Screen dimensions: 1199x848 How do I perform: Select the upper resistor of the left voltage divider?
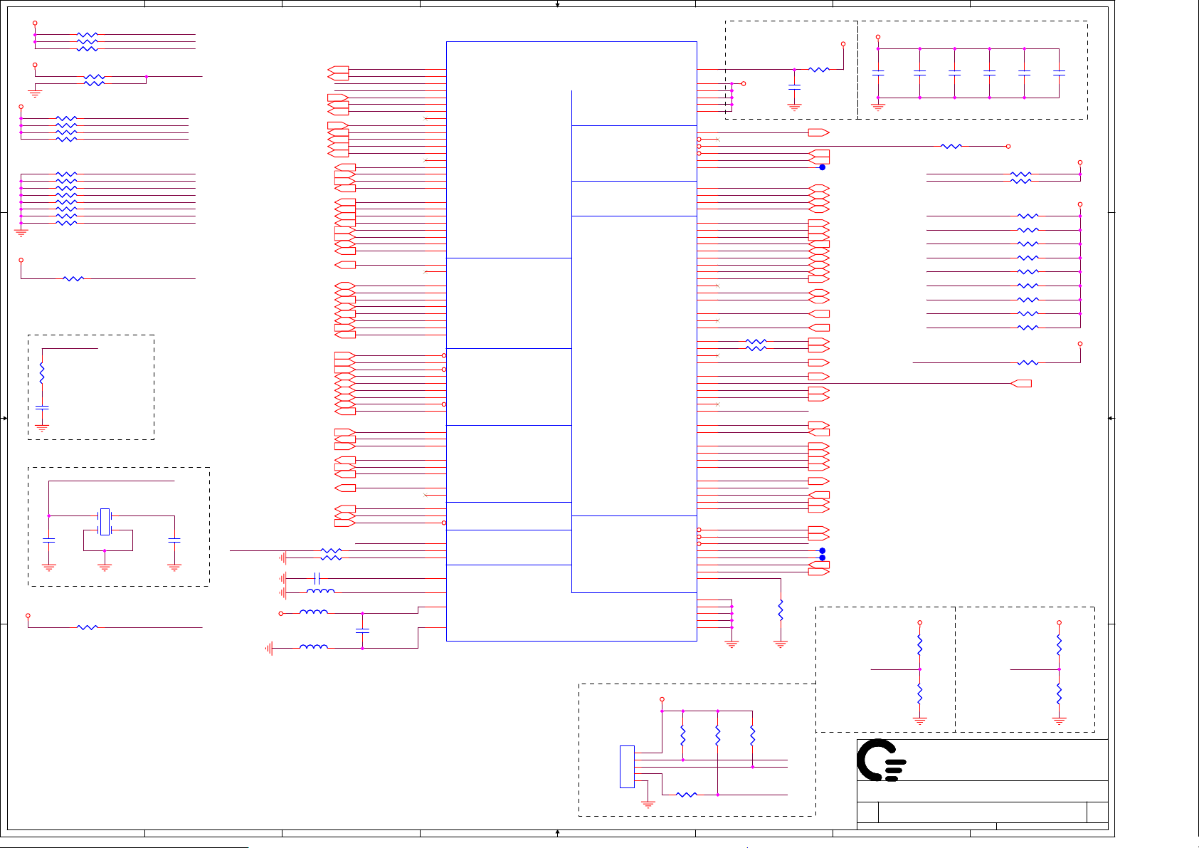pos(919,646)
